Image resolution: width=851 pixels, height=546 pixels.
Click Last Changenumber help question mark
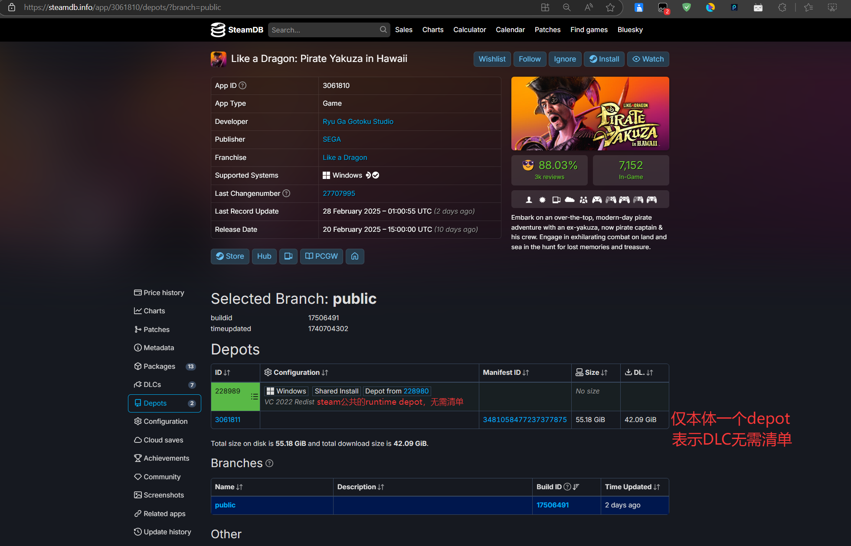[286, 193]
